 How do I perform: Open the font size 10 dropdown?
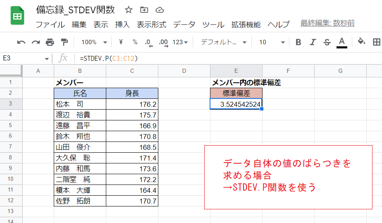click(x=272, y=42)
